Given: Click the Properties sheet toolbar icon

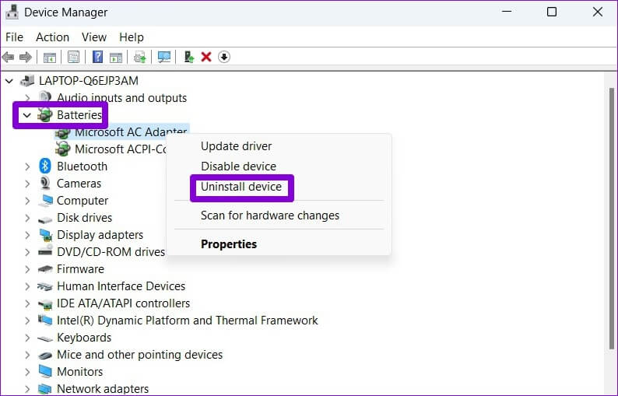Looking at the screenshot, I should [x=73, y=58].
